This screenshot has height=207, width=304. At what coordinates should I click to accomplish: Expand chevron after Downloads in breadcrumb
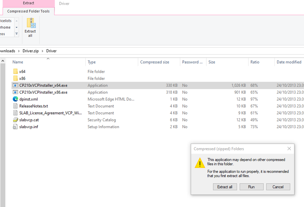(x=19, y=51)
